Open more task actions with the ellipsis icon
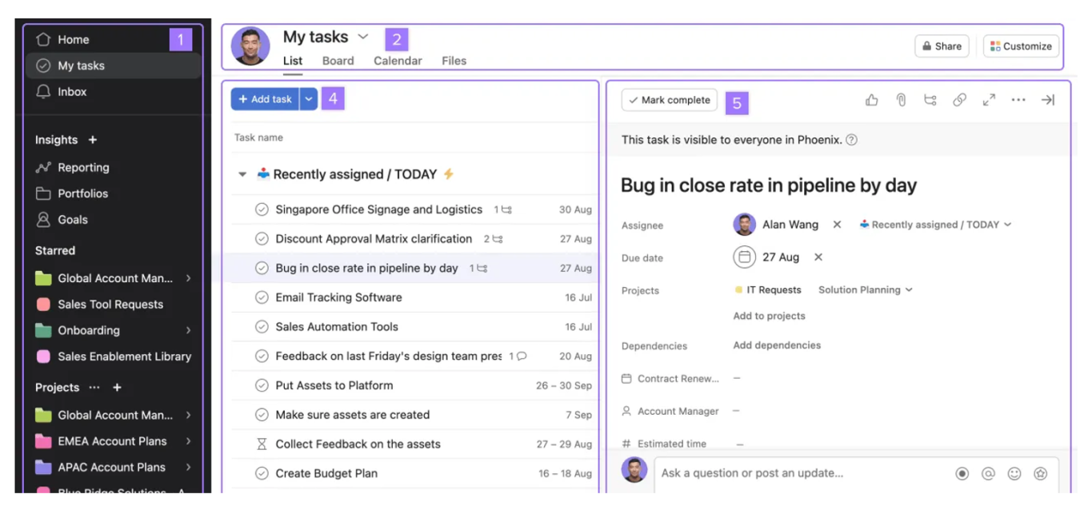This screenshot has height=510, width=1088. 1018,99
